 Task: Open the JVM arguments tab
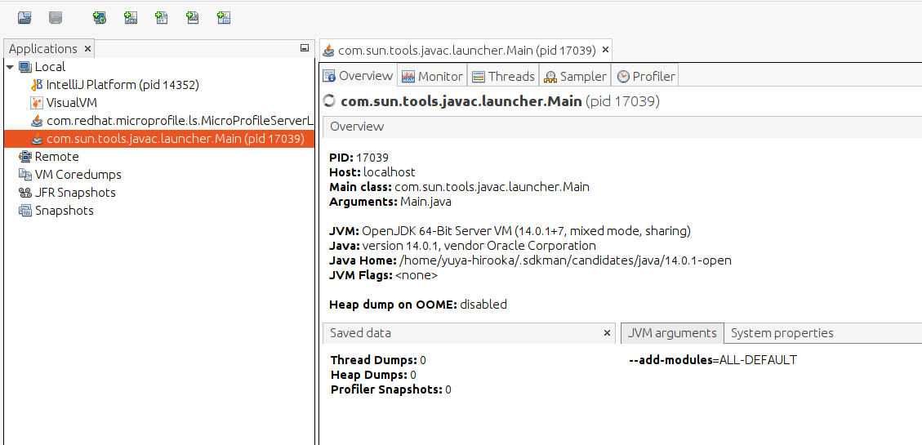tap(672, 332)
